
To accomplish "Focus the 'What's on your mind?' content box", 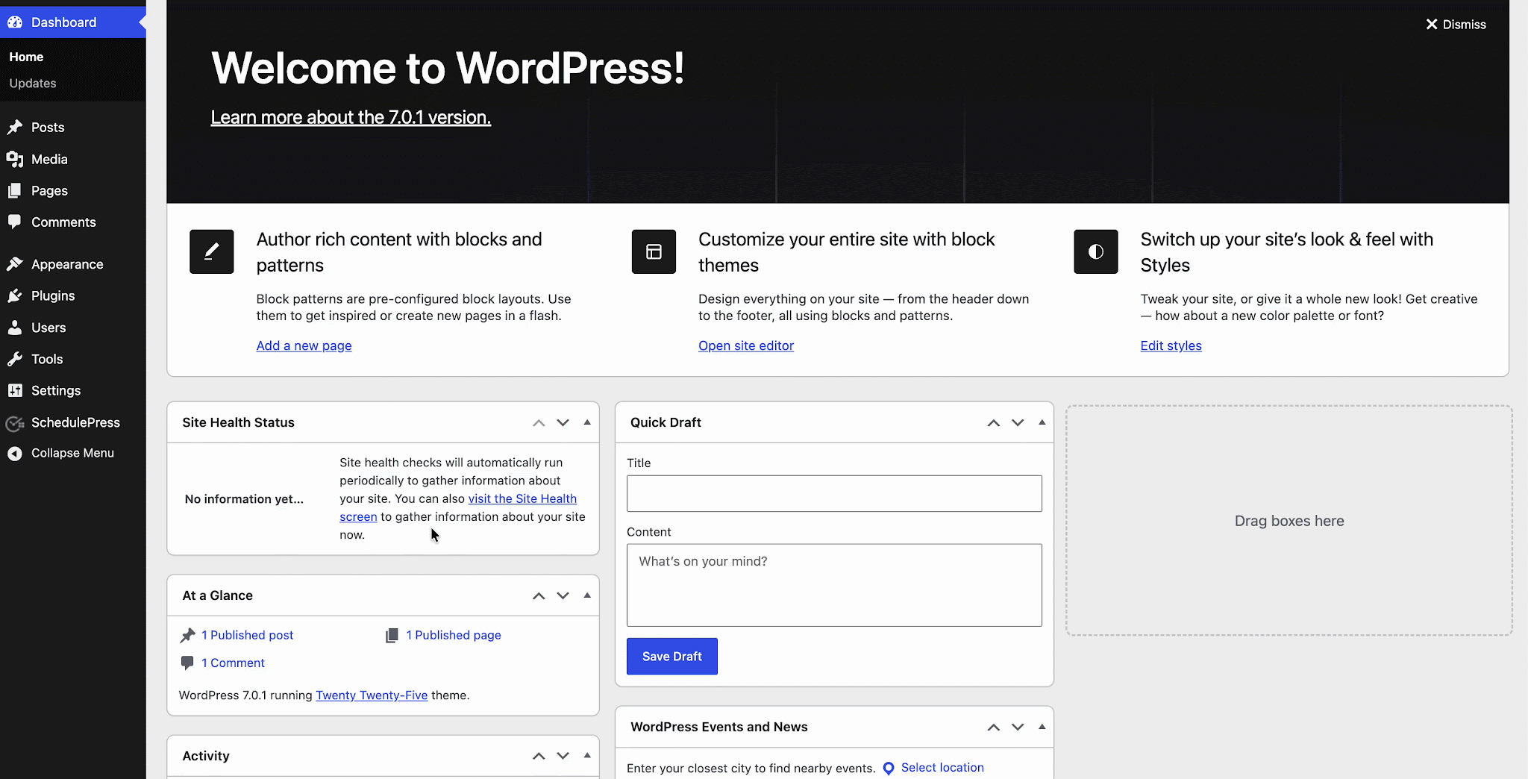I will 834,585.
